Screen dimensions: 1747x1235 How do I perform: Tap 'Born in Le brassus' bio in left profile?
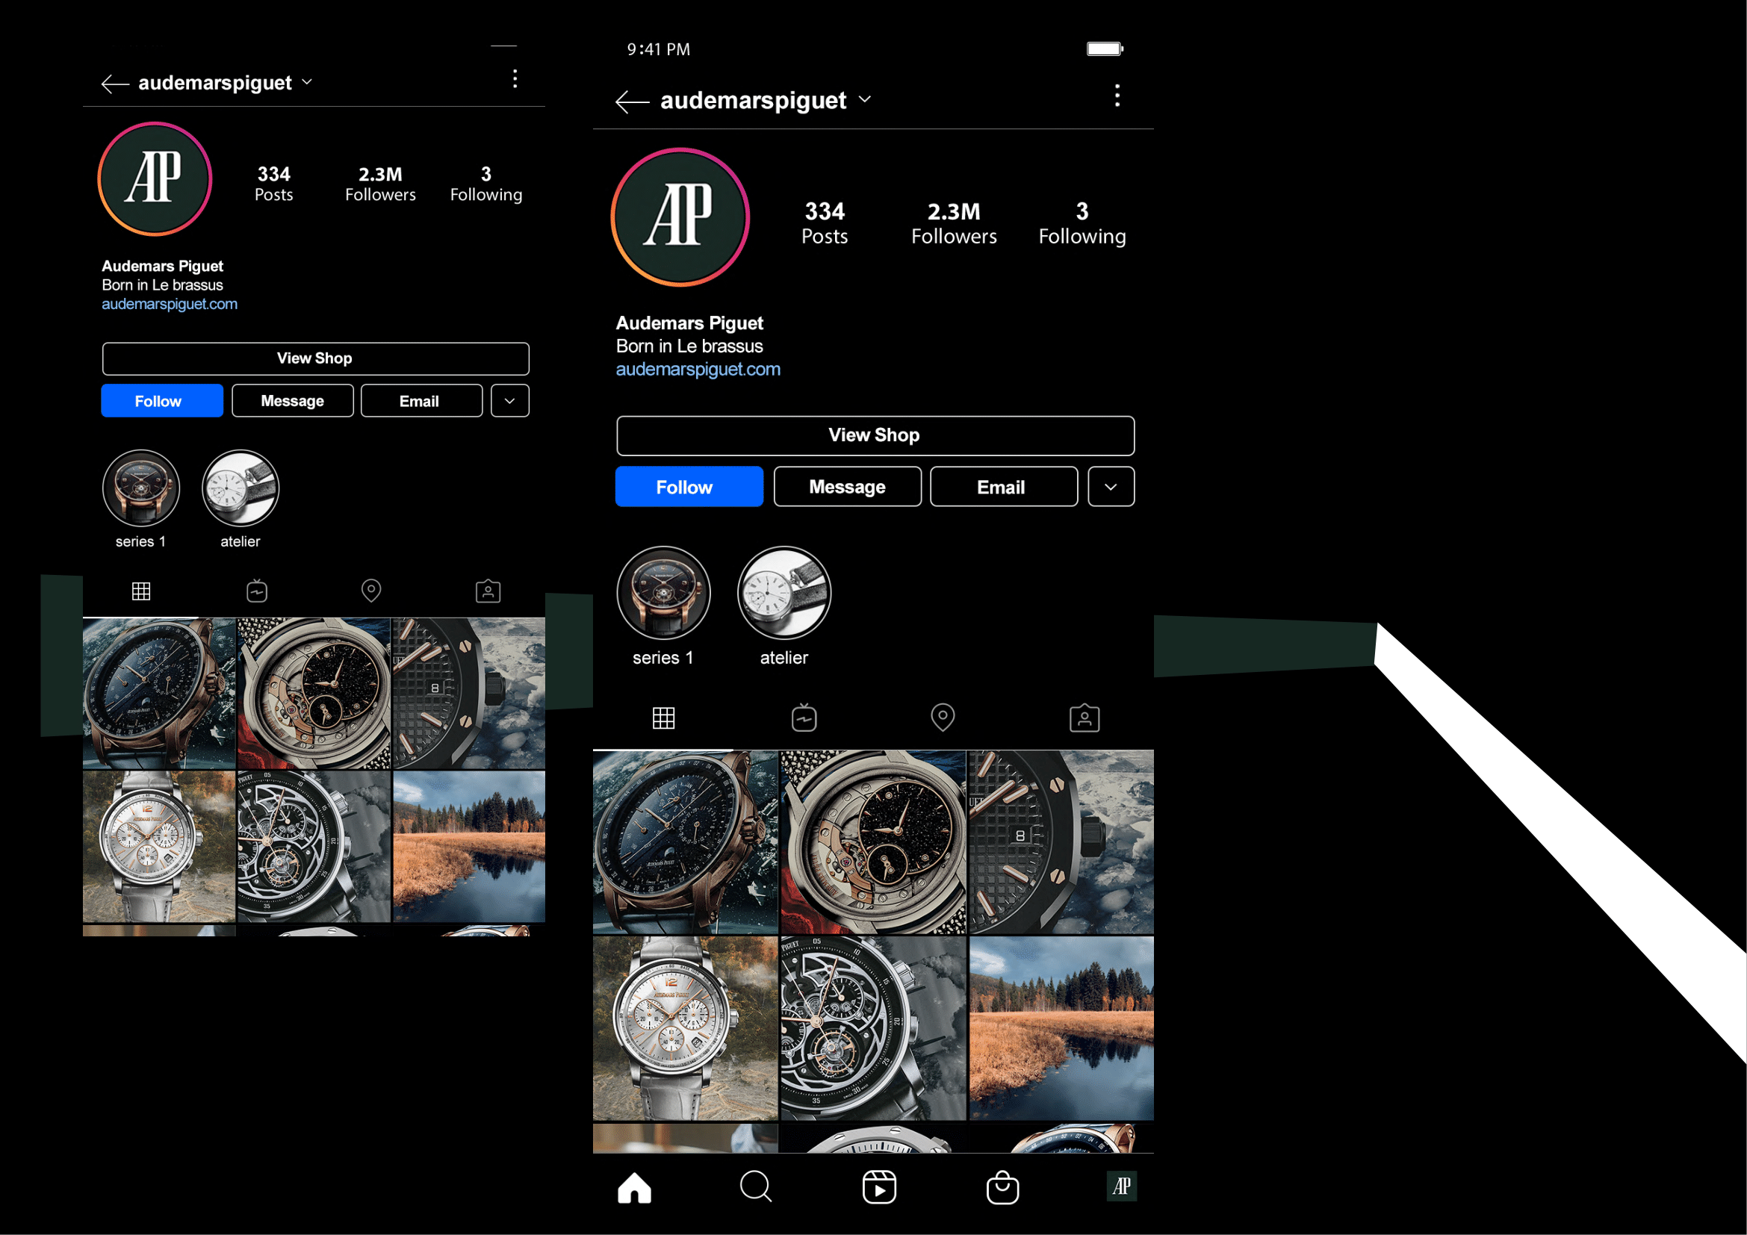click(163, 285)
